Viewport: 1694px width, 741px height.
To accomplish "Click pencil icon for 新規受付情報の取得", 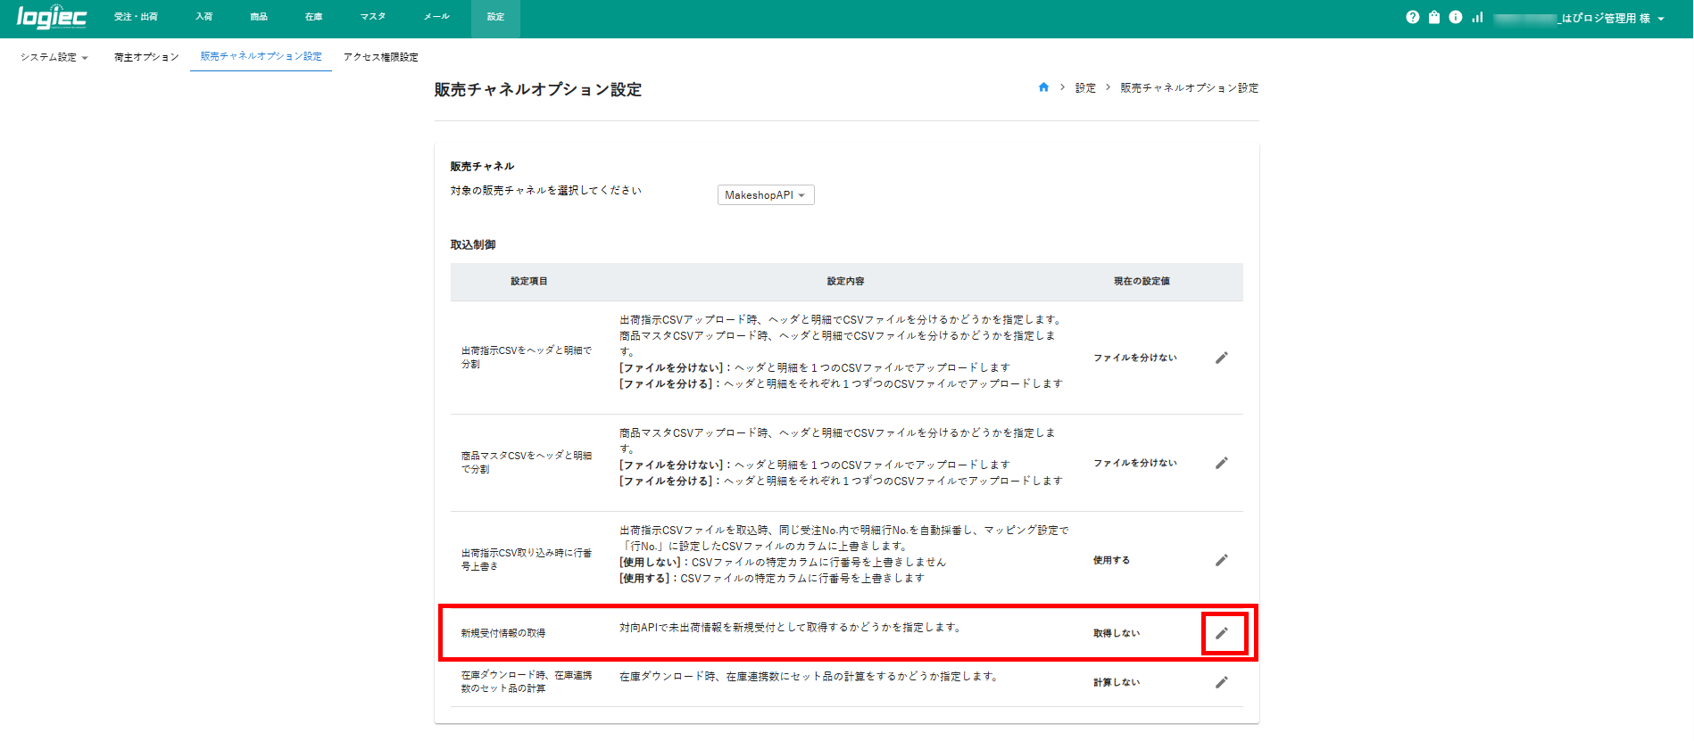I will [x=1222, y=633].
